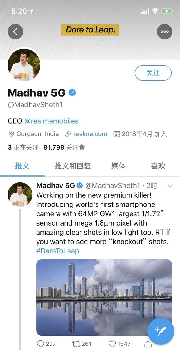Screen dimensions: 180x350
Task: Like the tweet with 1547 likes
Action: [x=112, y=344]
